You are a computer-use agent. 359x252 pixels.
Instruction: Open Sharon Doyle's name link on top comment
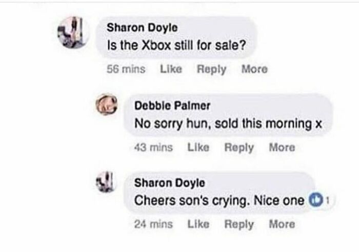pyautogui.click(x=142, y=28)
